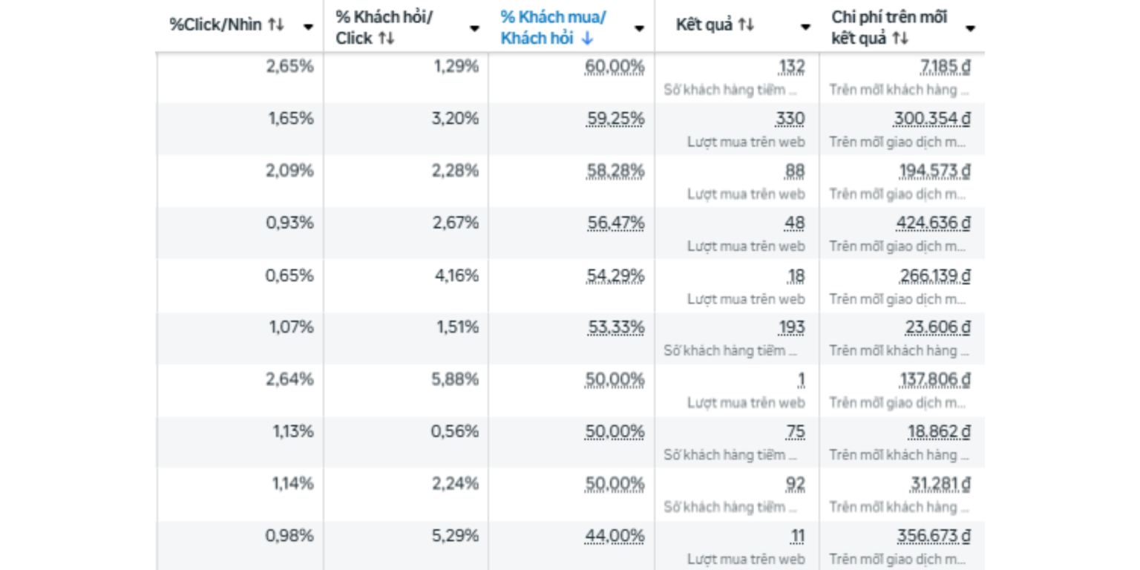Select the 330 result value
Image resolution: width=1140 pixels, height=570 pixels.
(x=790, y=119)
